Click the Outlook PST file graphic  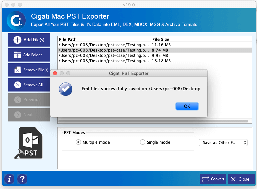pyautogui.click(x=29, y=143)
